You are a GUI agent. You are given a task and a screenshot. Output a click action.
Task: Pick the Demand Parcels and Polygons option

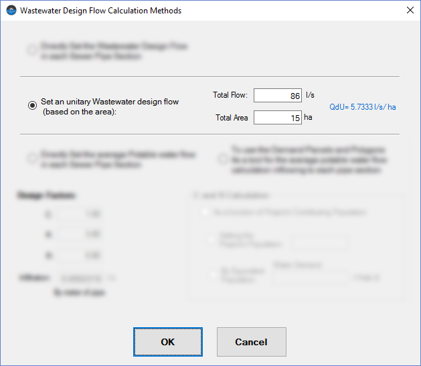tap(224, 159)
